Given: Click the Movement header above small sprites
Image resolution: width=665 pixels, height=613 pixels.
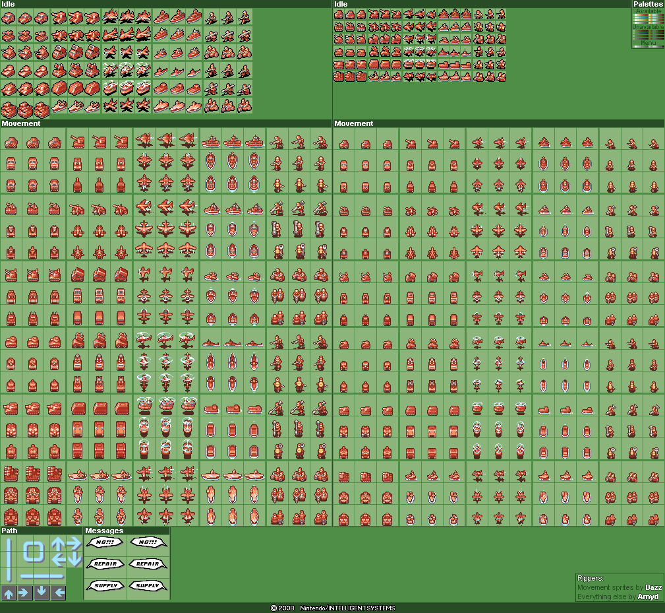Looking at the screenshot, I should point(354,123).
